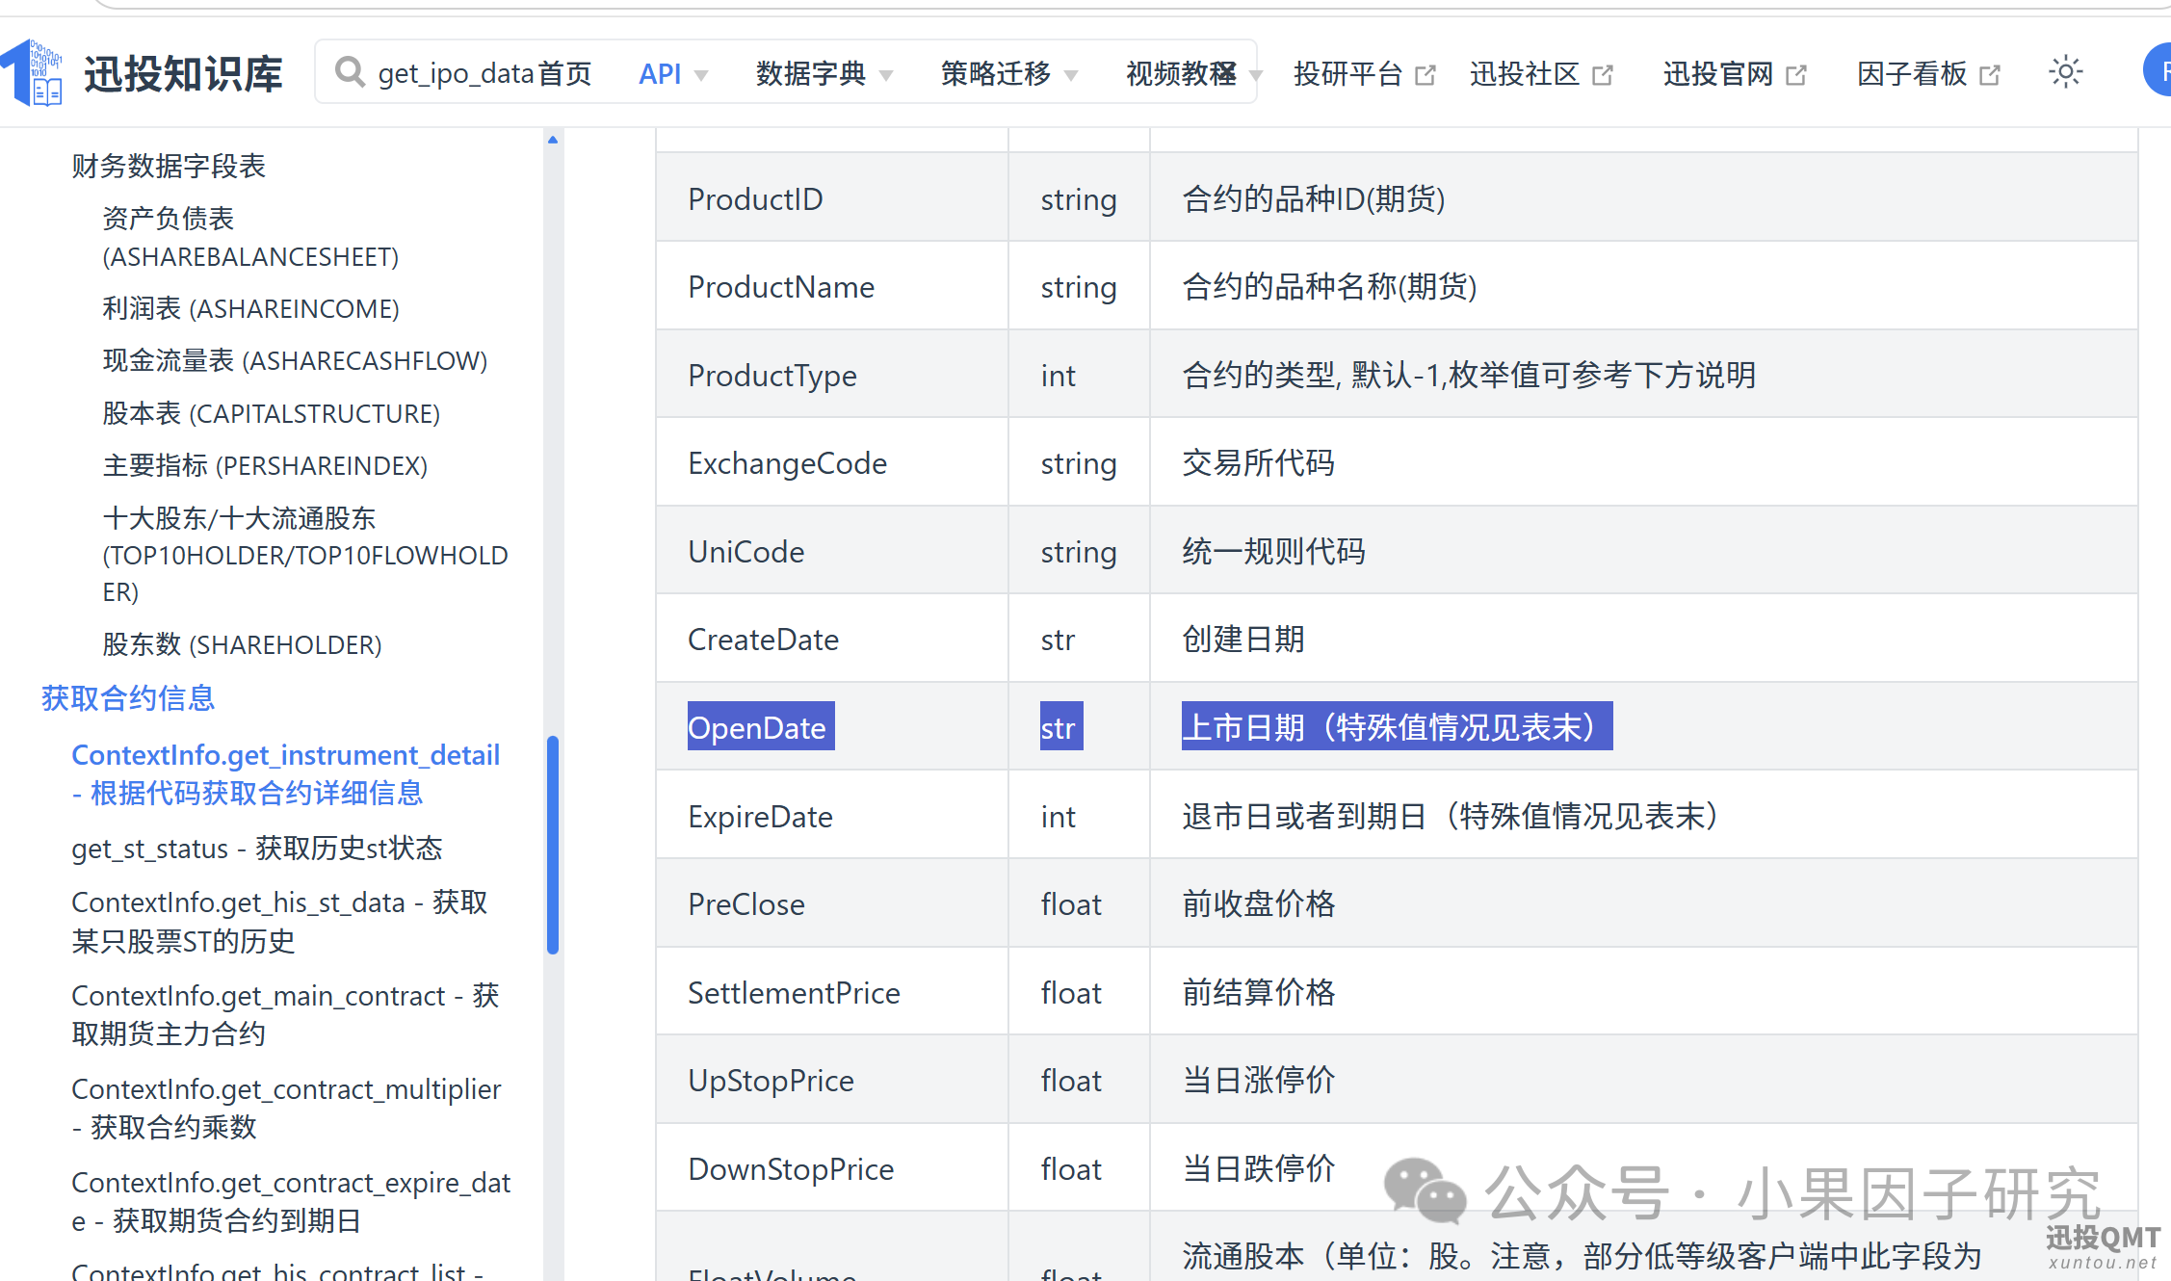This screenshot has width=2171, height=1281.
Task: Open 股东数 (SHAREHOLDER) sidebar entry
Action: [x=242, y=644]
